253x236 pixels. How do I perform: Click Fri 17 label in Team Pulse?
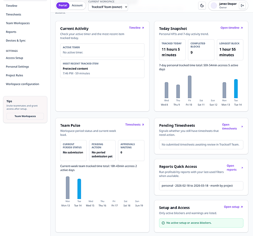(x=115, y=205)
